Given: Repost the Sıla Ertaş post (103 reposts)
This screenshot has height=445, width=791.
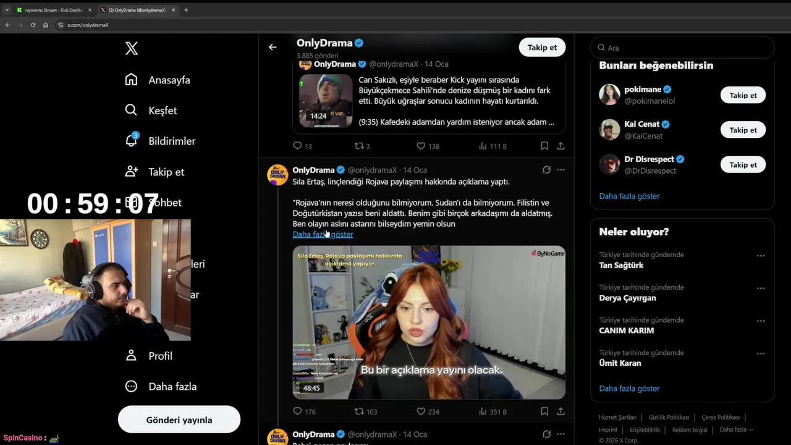Looking at the screenshot, I should coord(358,411).
